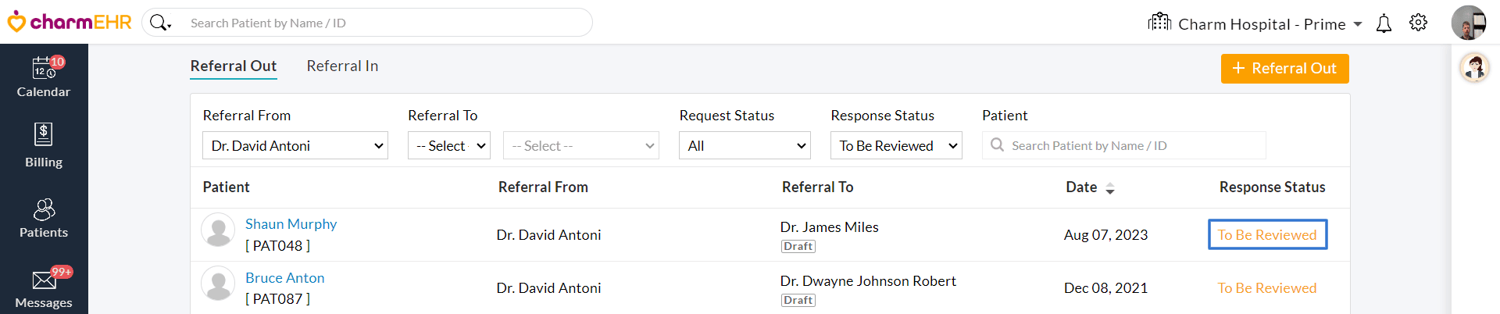Viewport: 1500px width, 314px height.
Task: Click Bruce Anton's patient avatar
Action: [x=218, y=284]
